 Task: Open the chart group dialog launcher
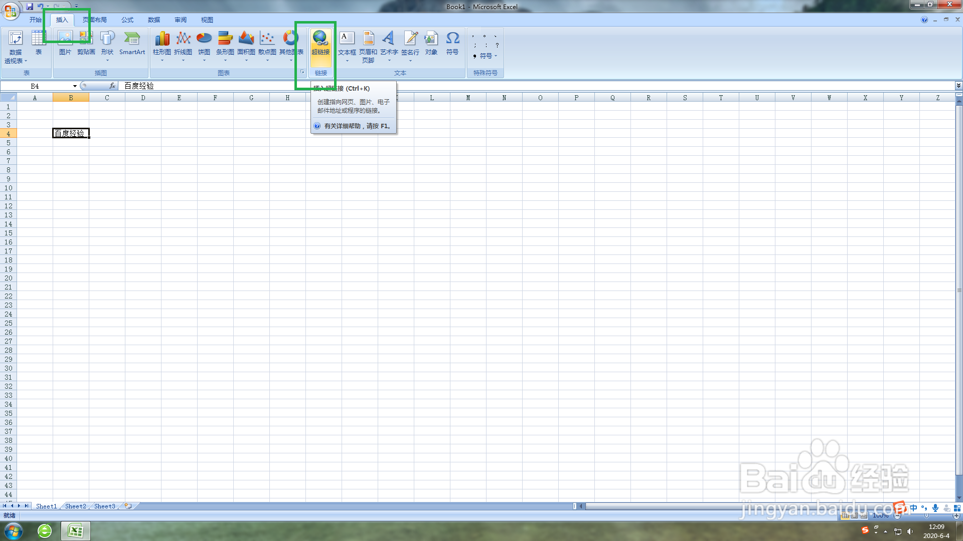coord(302,72)
